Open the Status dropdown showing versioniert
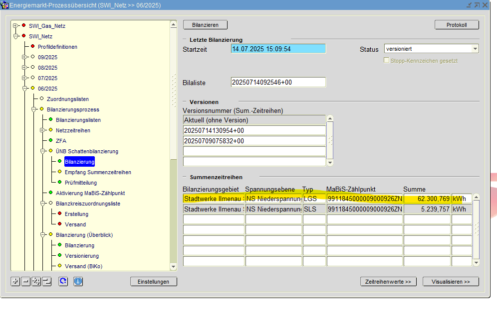The image size is (497, 311). [x=475, y=49]
